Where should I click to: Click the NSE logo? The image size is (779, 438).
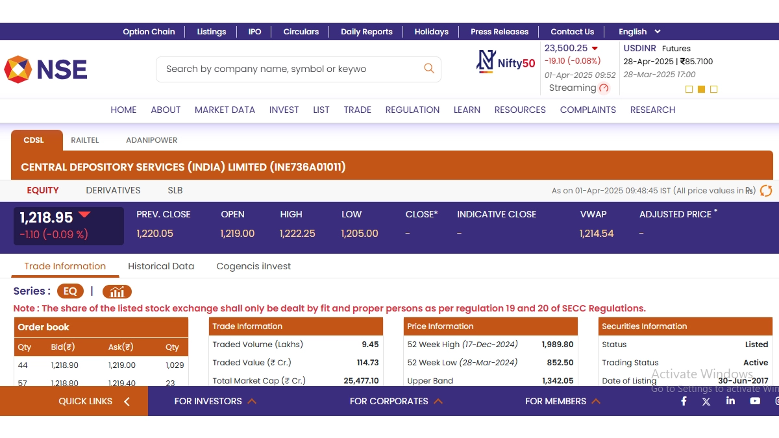pyautogui.click(x=46, y=69)
